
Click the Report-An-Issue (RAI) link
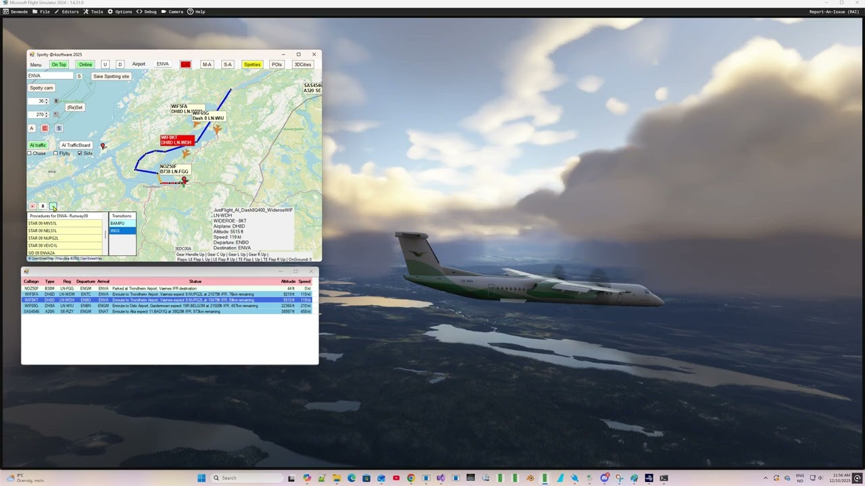835,11
